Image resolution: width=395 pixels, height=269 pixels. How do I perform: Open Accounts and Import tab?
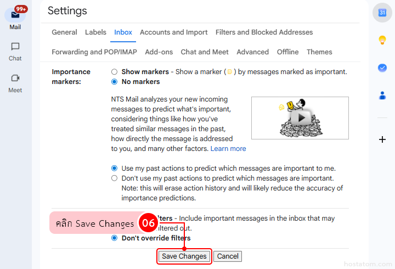pyautogui.click(x=173, y=32)
